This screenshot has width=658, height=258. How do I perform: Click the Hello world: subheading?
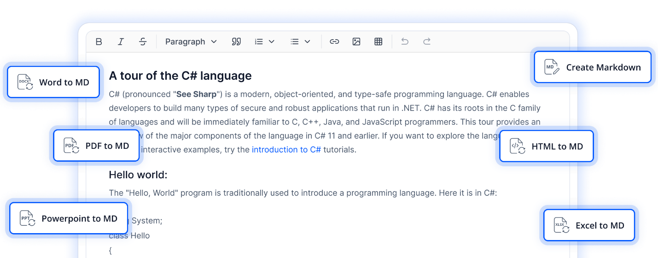click(x=138, y=175)
